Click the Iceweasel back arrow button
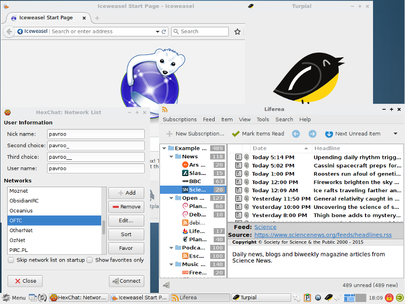Viewport: 405px width, 304px height. [x=9, y=32]
